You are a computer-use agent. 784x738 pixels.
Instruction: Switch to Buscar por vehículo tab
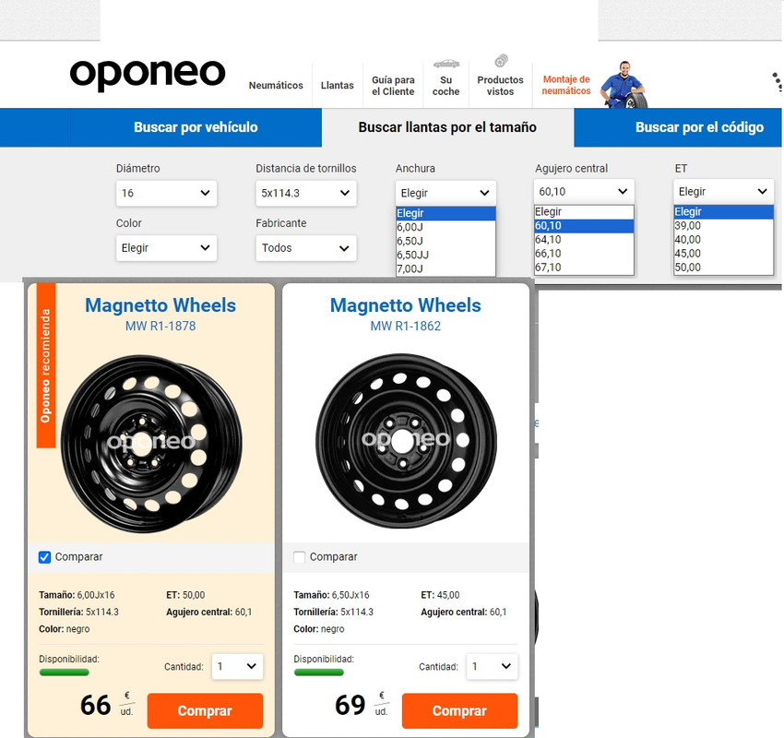(x=196, y=127)
